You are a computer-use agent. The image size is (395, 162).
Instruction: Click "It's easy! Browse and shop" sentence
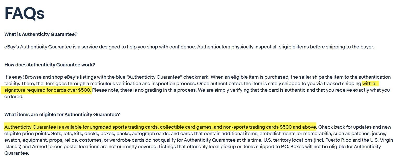coord(107,77)
